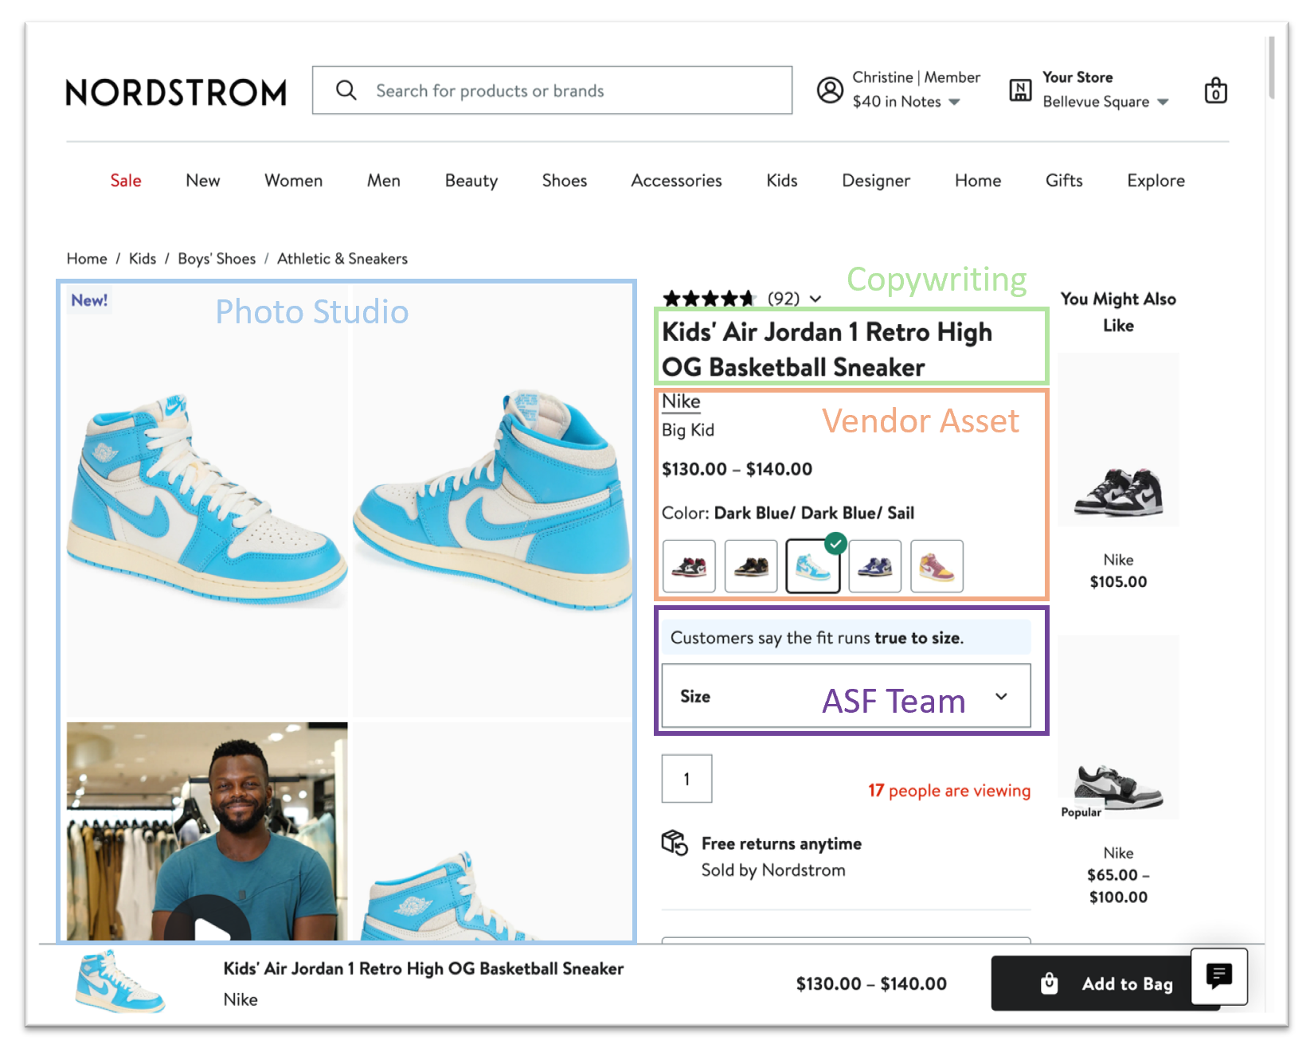The height and width of the screenshot is (1048, 1314).
Task: Open the Beauty menu
Action: (471, 181)
